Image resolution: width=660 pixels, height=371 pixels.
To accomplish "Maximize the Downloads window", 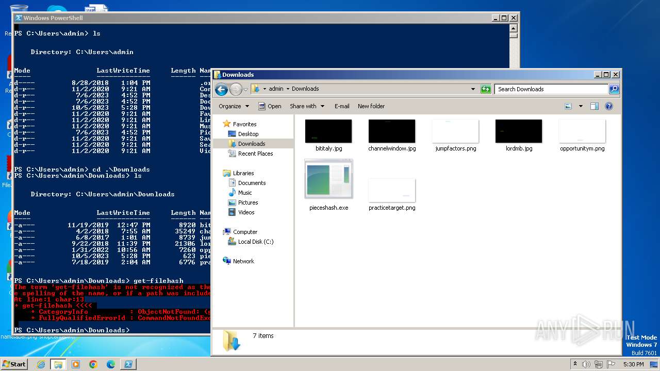I will coord(606,75).
